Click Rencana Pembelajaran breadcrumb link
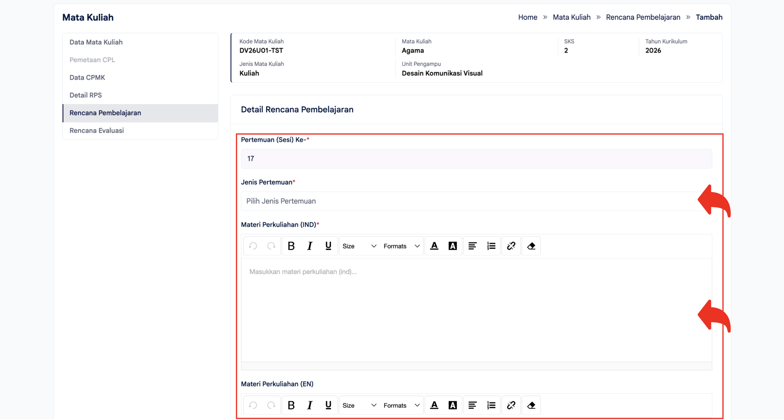The image size is (784, 420). point(643,17)
